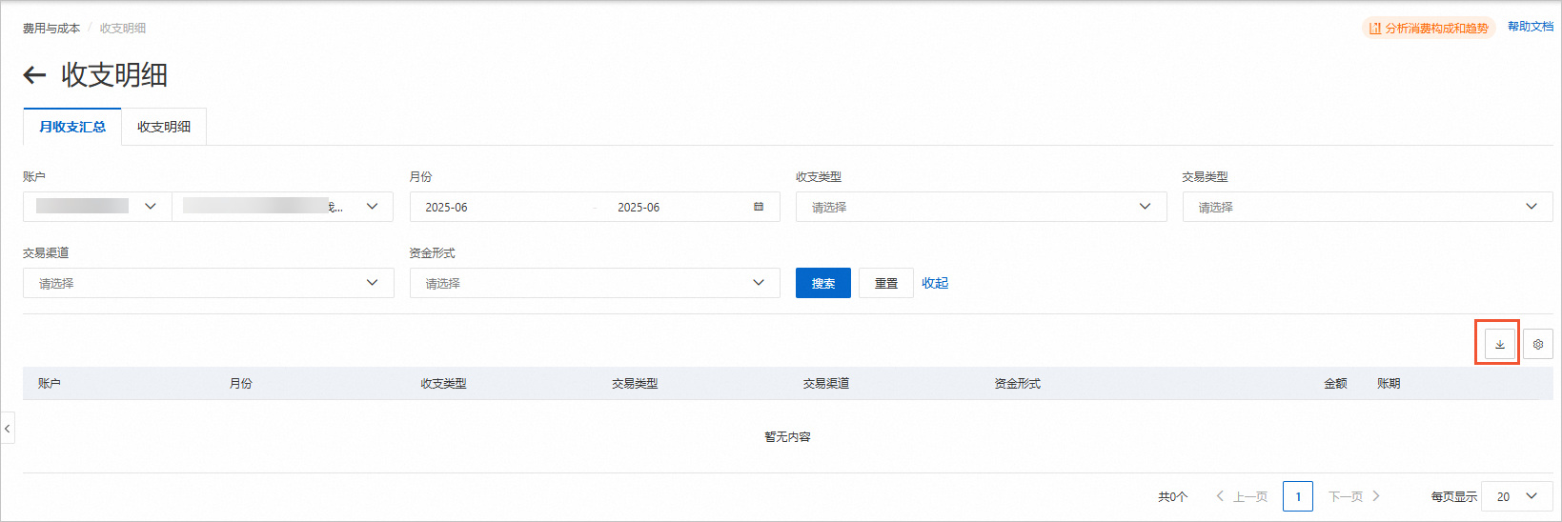Click the calendar icon in month range field

[759, 207]
